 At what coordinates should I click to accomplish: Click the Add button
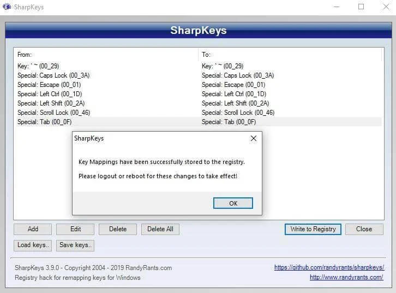click(33, 229)
